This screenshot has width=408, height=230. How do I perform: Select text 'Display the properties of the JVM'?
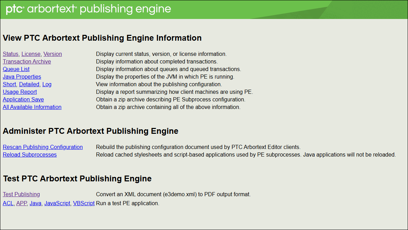[137, 77]
